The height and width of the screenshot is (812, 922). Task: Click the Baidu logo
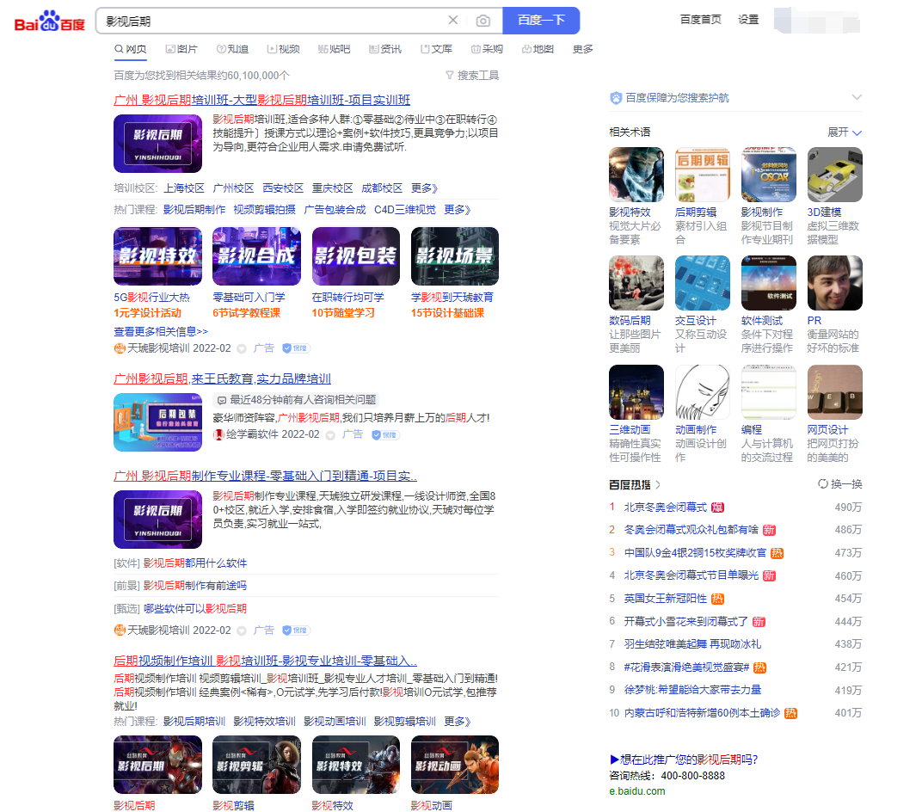(x=49, y=22)
